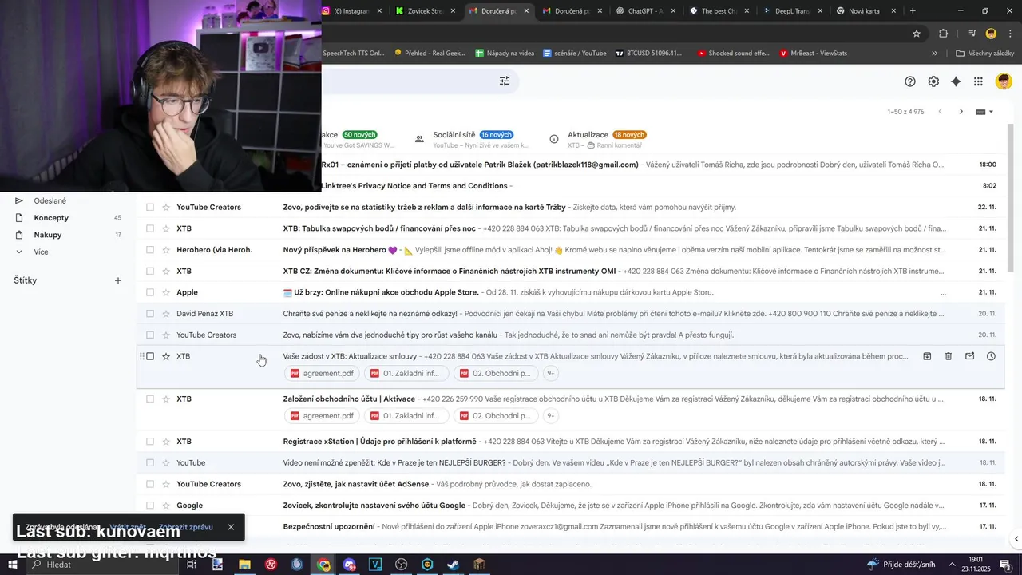Go to newer emails page arrow
The height and width of the screenshot is (575, 1022).
941,112
